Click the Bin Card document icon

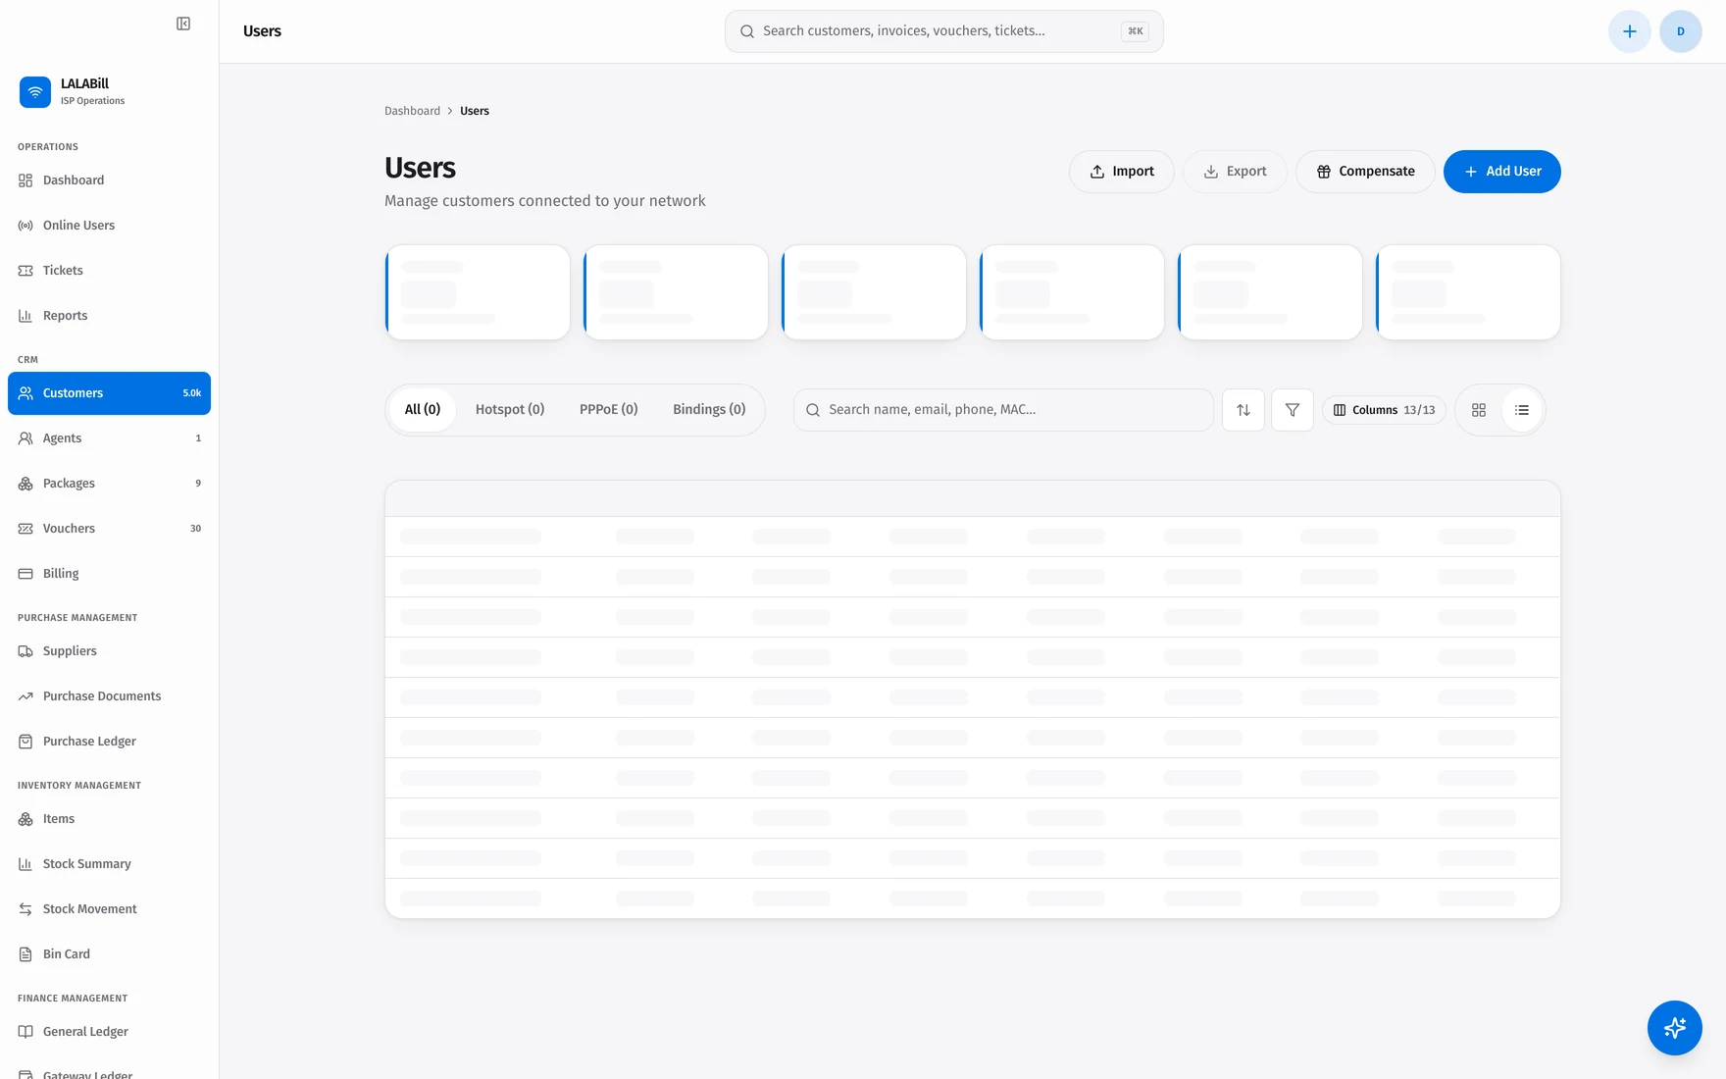[x=25, y=954]
